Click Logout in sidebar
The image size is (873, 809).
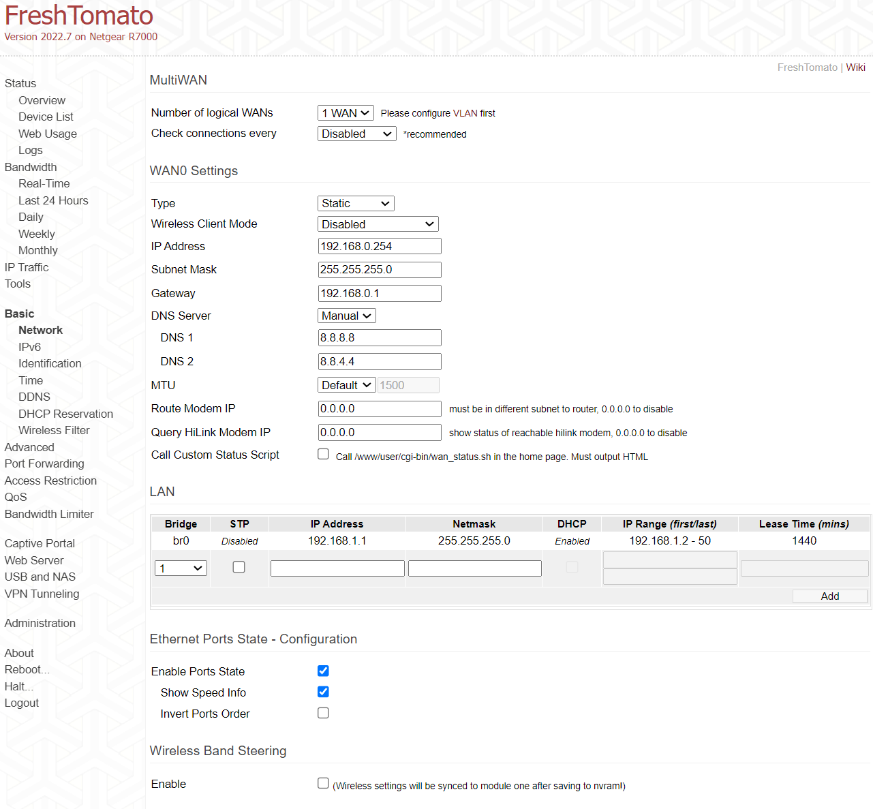coord(22,703)
